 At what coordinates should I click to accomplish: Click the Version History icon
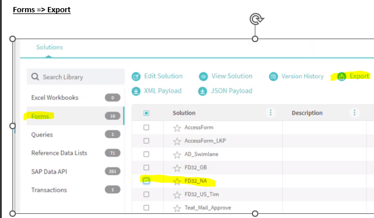[x=273, y=77]
